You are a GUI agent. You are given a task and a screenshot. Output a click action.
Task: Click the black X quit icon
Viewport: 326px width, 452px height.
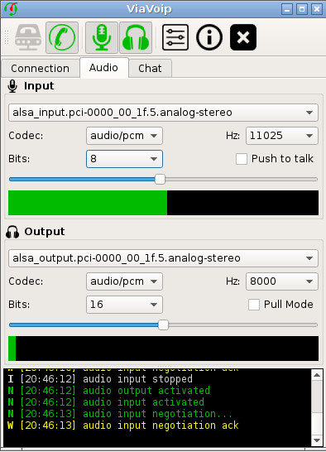[x=243, y=37]
